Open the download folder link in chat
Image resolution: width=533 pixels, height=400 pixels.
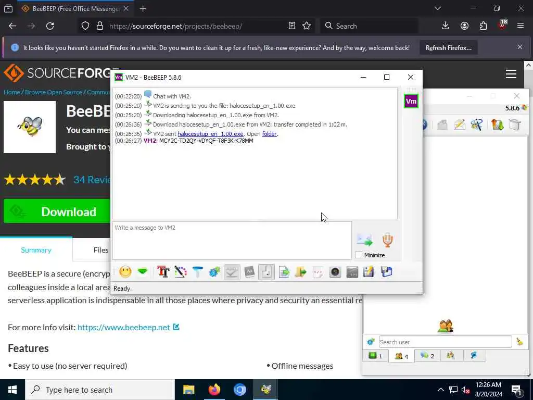269,134
